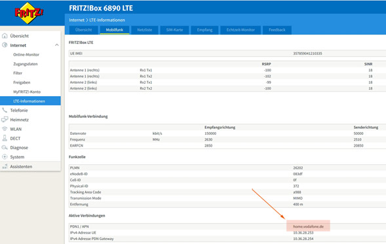Open Zugangsdaten submenu entry

26,64
